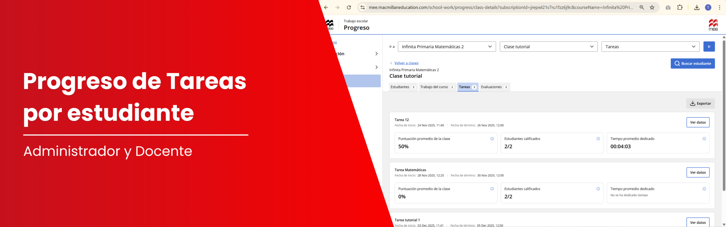Open the zoom magnifier in address bar

tap(642, 8)
